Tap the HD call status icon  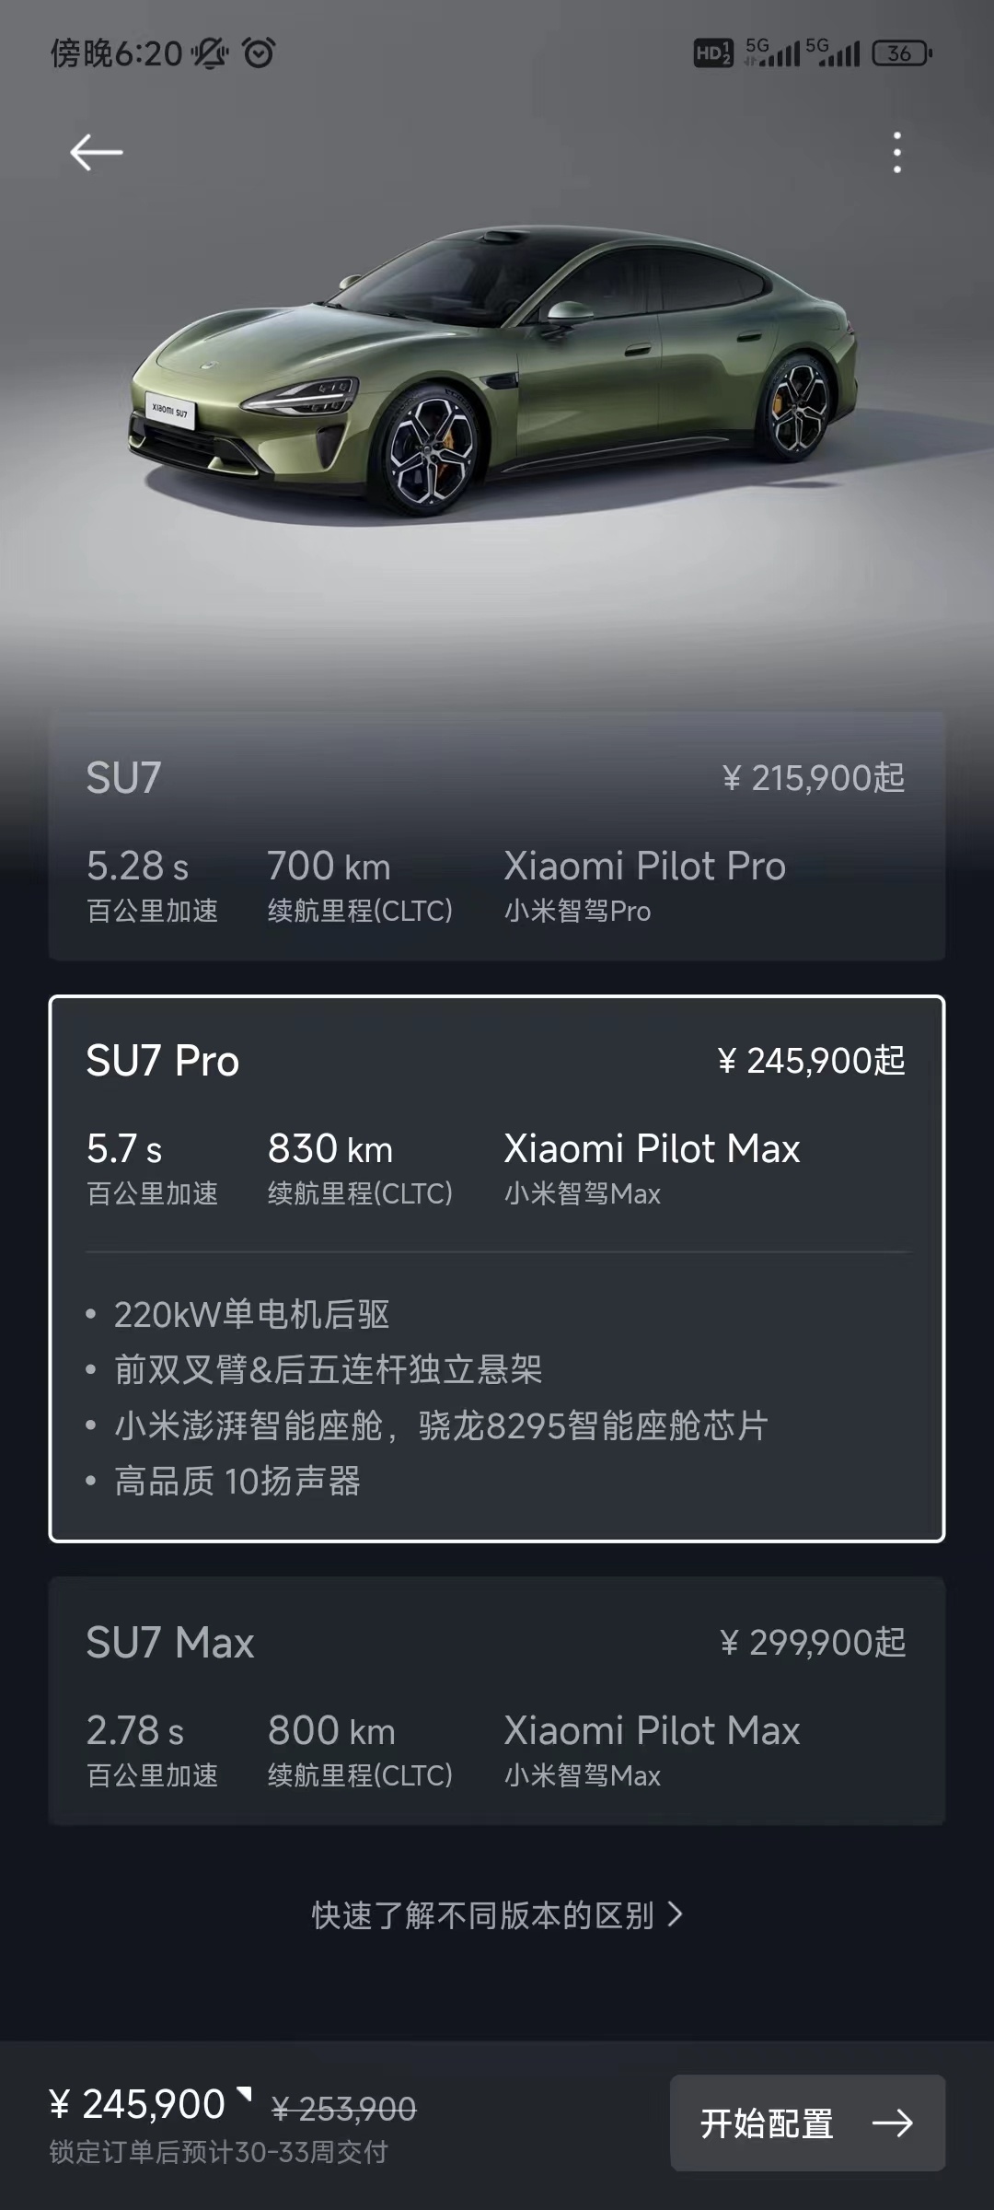pos(713,53)
